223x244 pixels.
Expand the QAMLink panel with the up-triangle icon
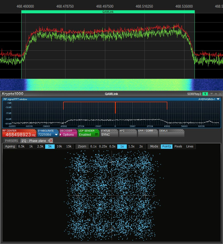coord(216,94)
